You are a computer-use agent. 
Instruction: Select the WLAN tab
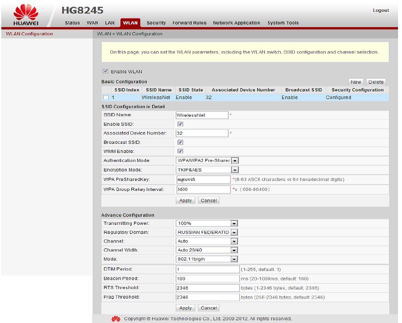pos(130,23)
